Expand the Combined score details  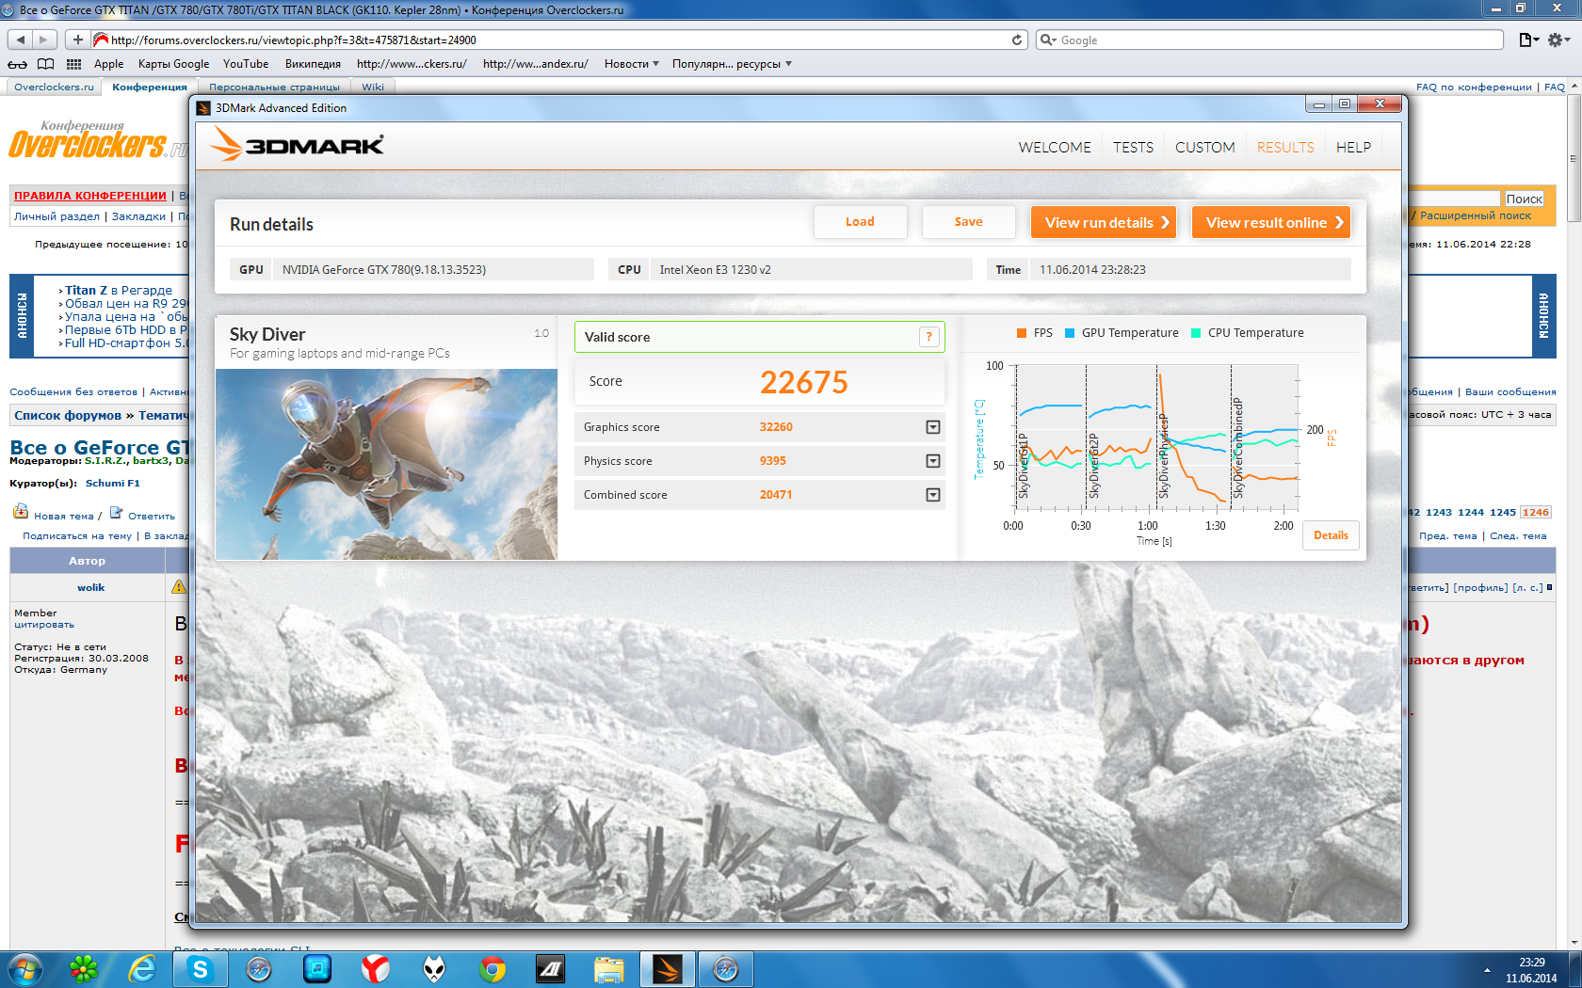tap(933, 495)
